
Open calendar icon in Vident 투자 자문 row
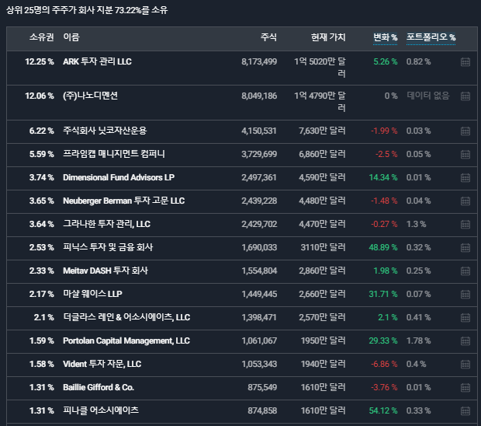point(465,365)
